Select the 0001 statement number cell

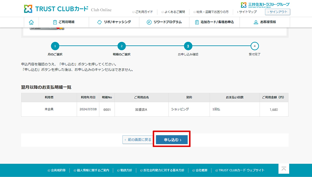tap(107, 109)
